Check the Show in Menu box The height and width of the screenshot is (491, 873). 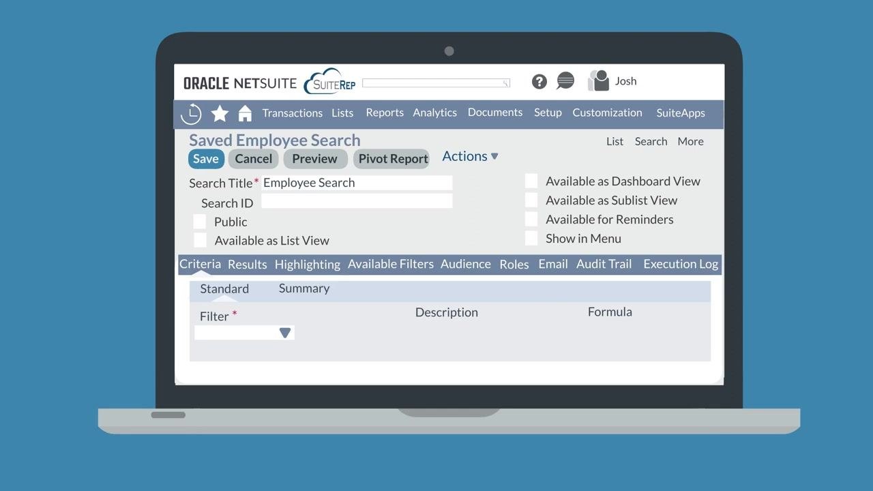[531, 238]
